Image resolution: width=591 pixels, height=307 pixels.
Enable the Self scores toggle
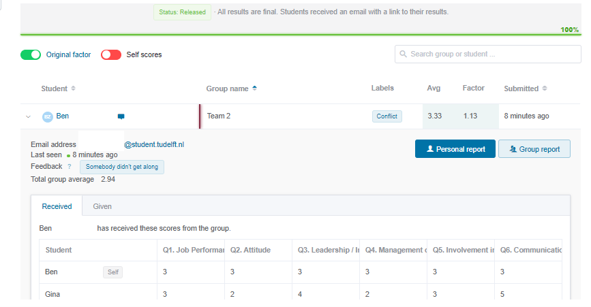[x=111, y=54]
